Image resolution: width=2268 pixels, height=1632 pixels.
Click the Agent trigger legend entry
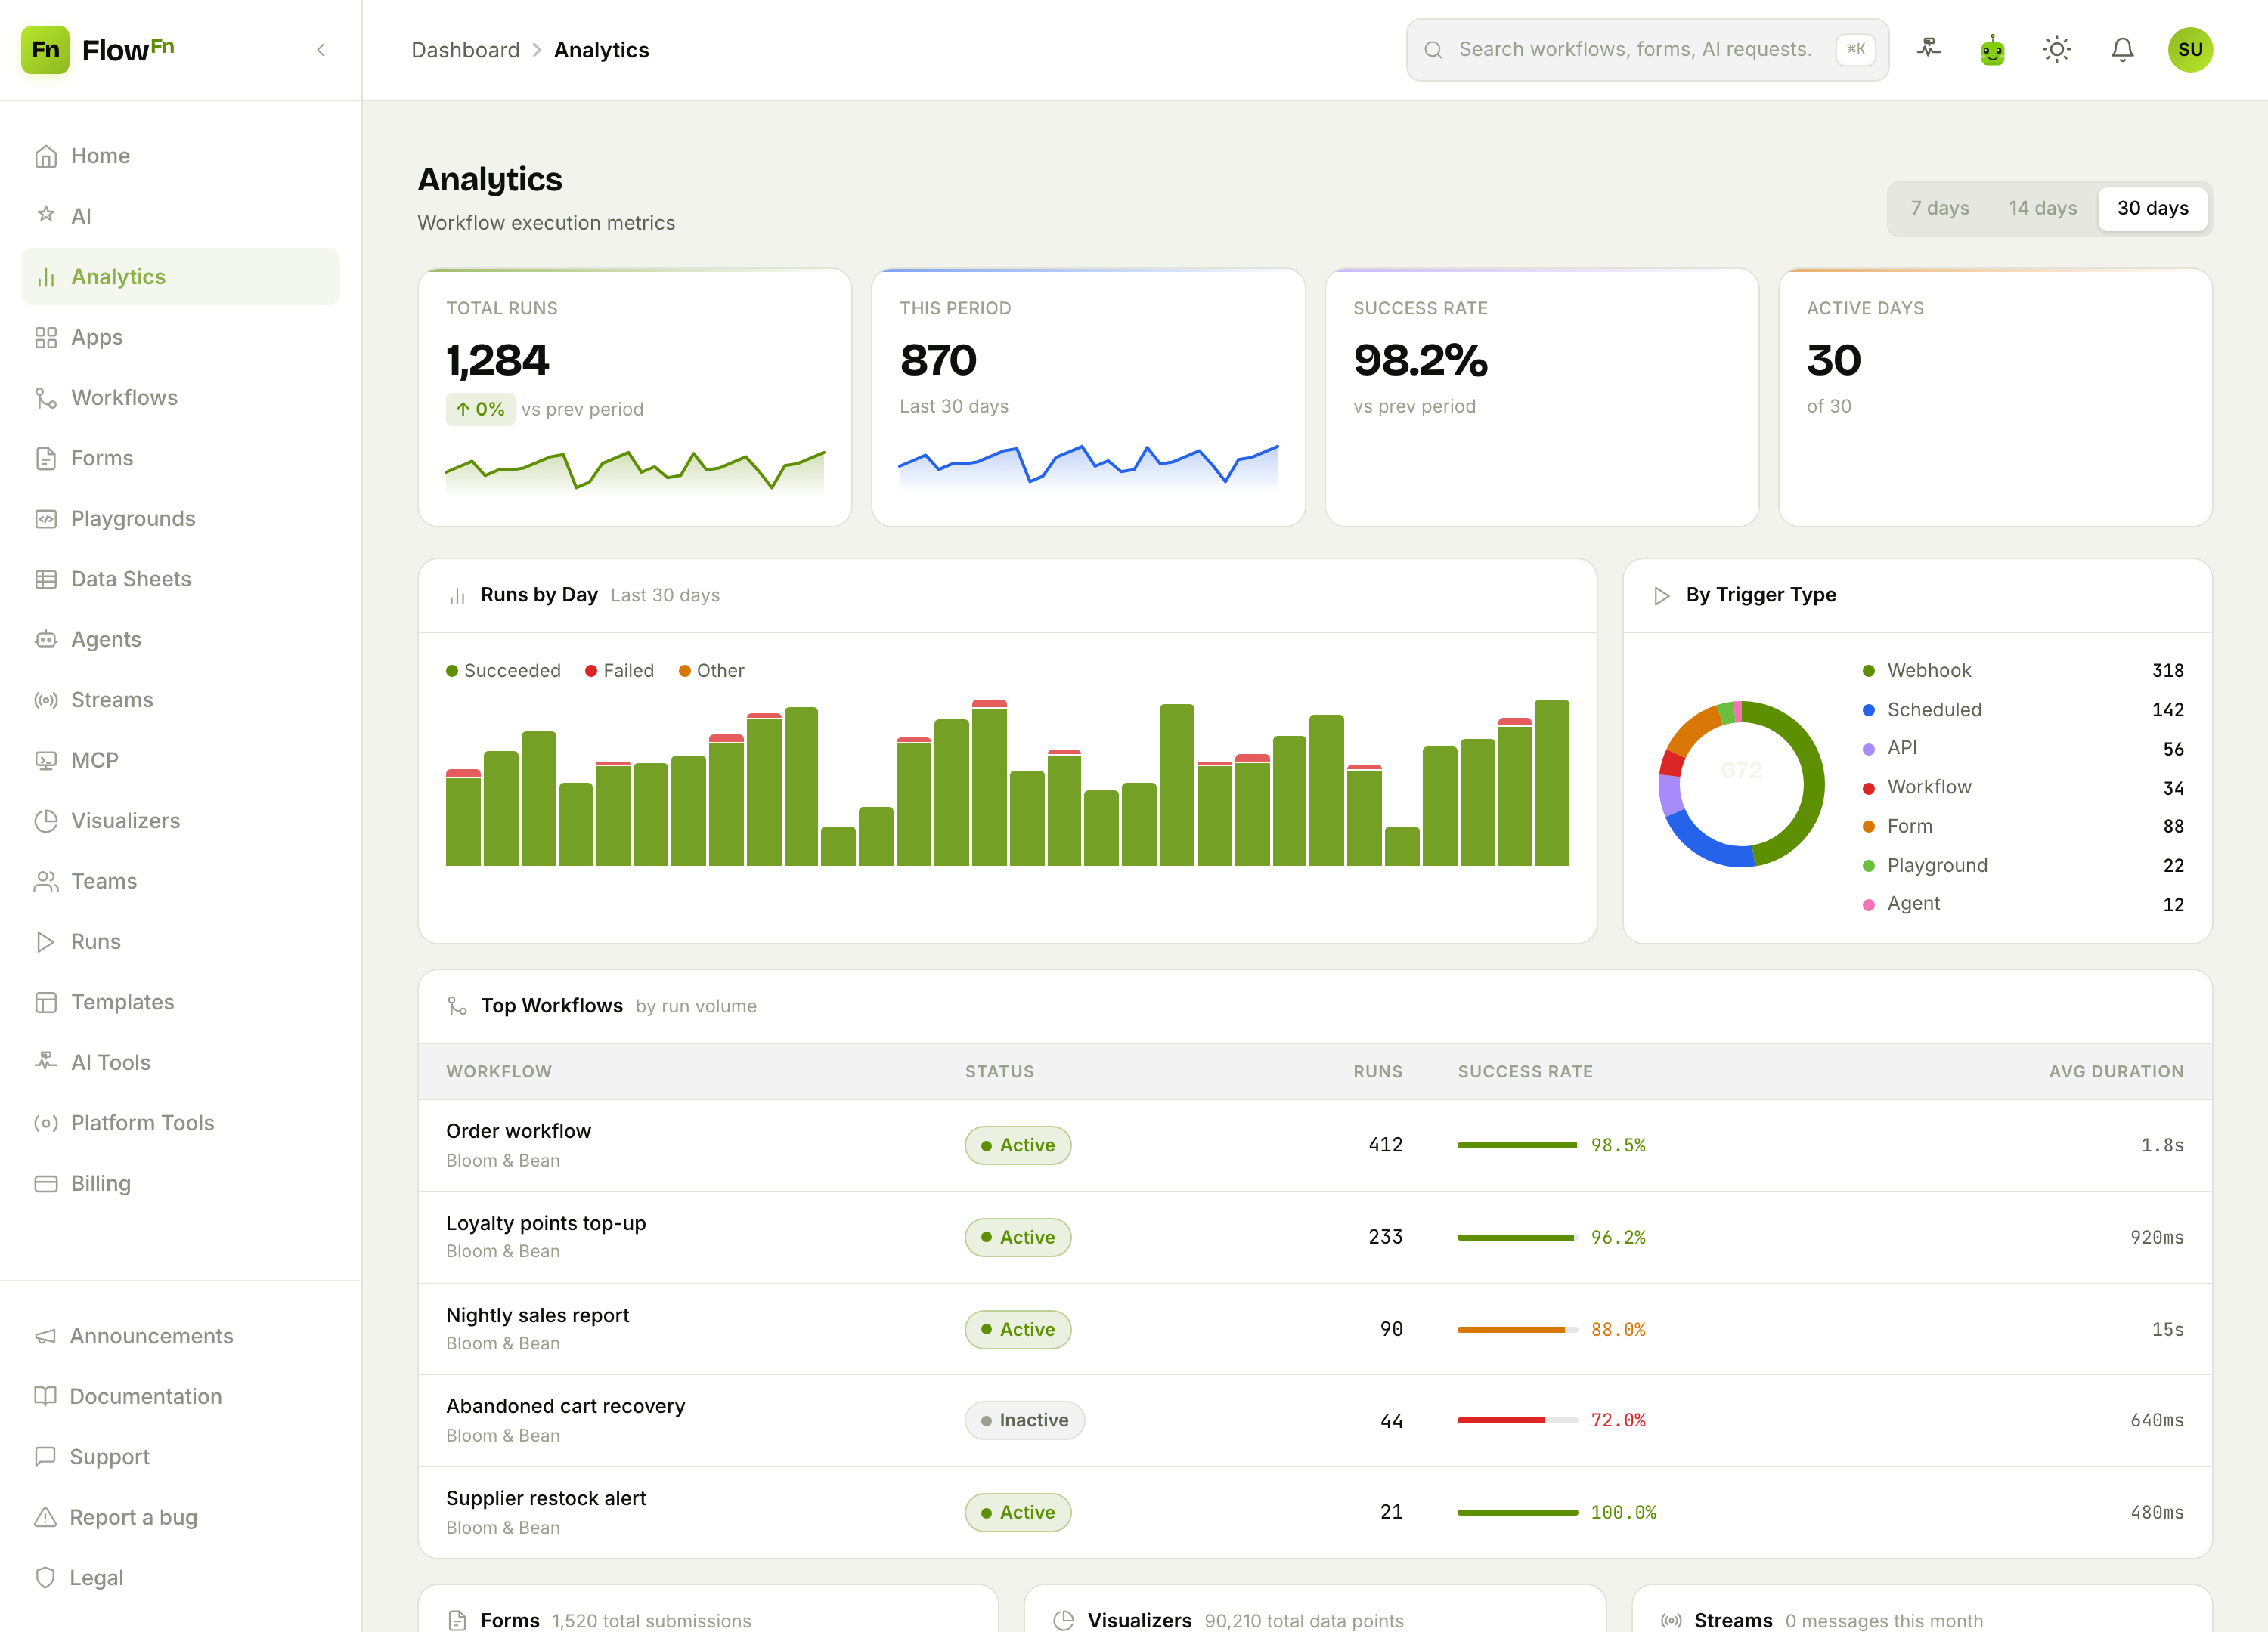click(2023, 904)
